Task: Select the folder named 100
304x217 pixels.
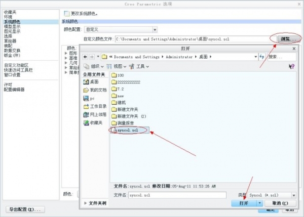Action: (118, 75)
